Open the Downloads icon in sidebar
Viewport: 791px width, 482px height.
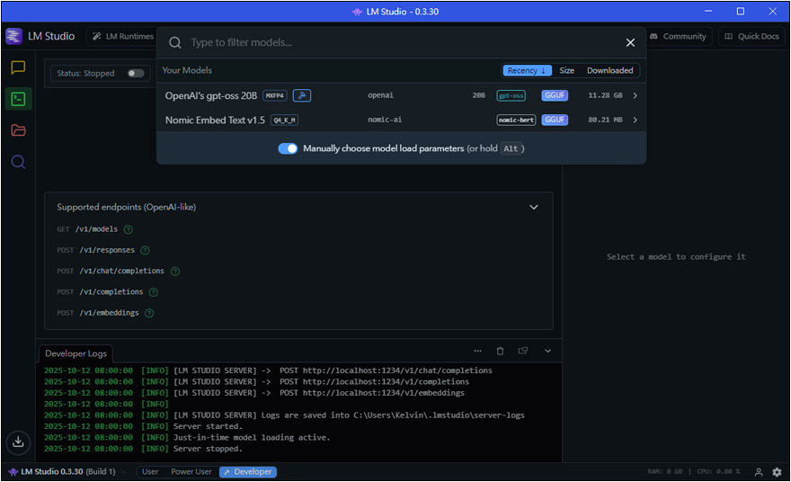coord(18,442)
